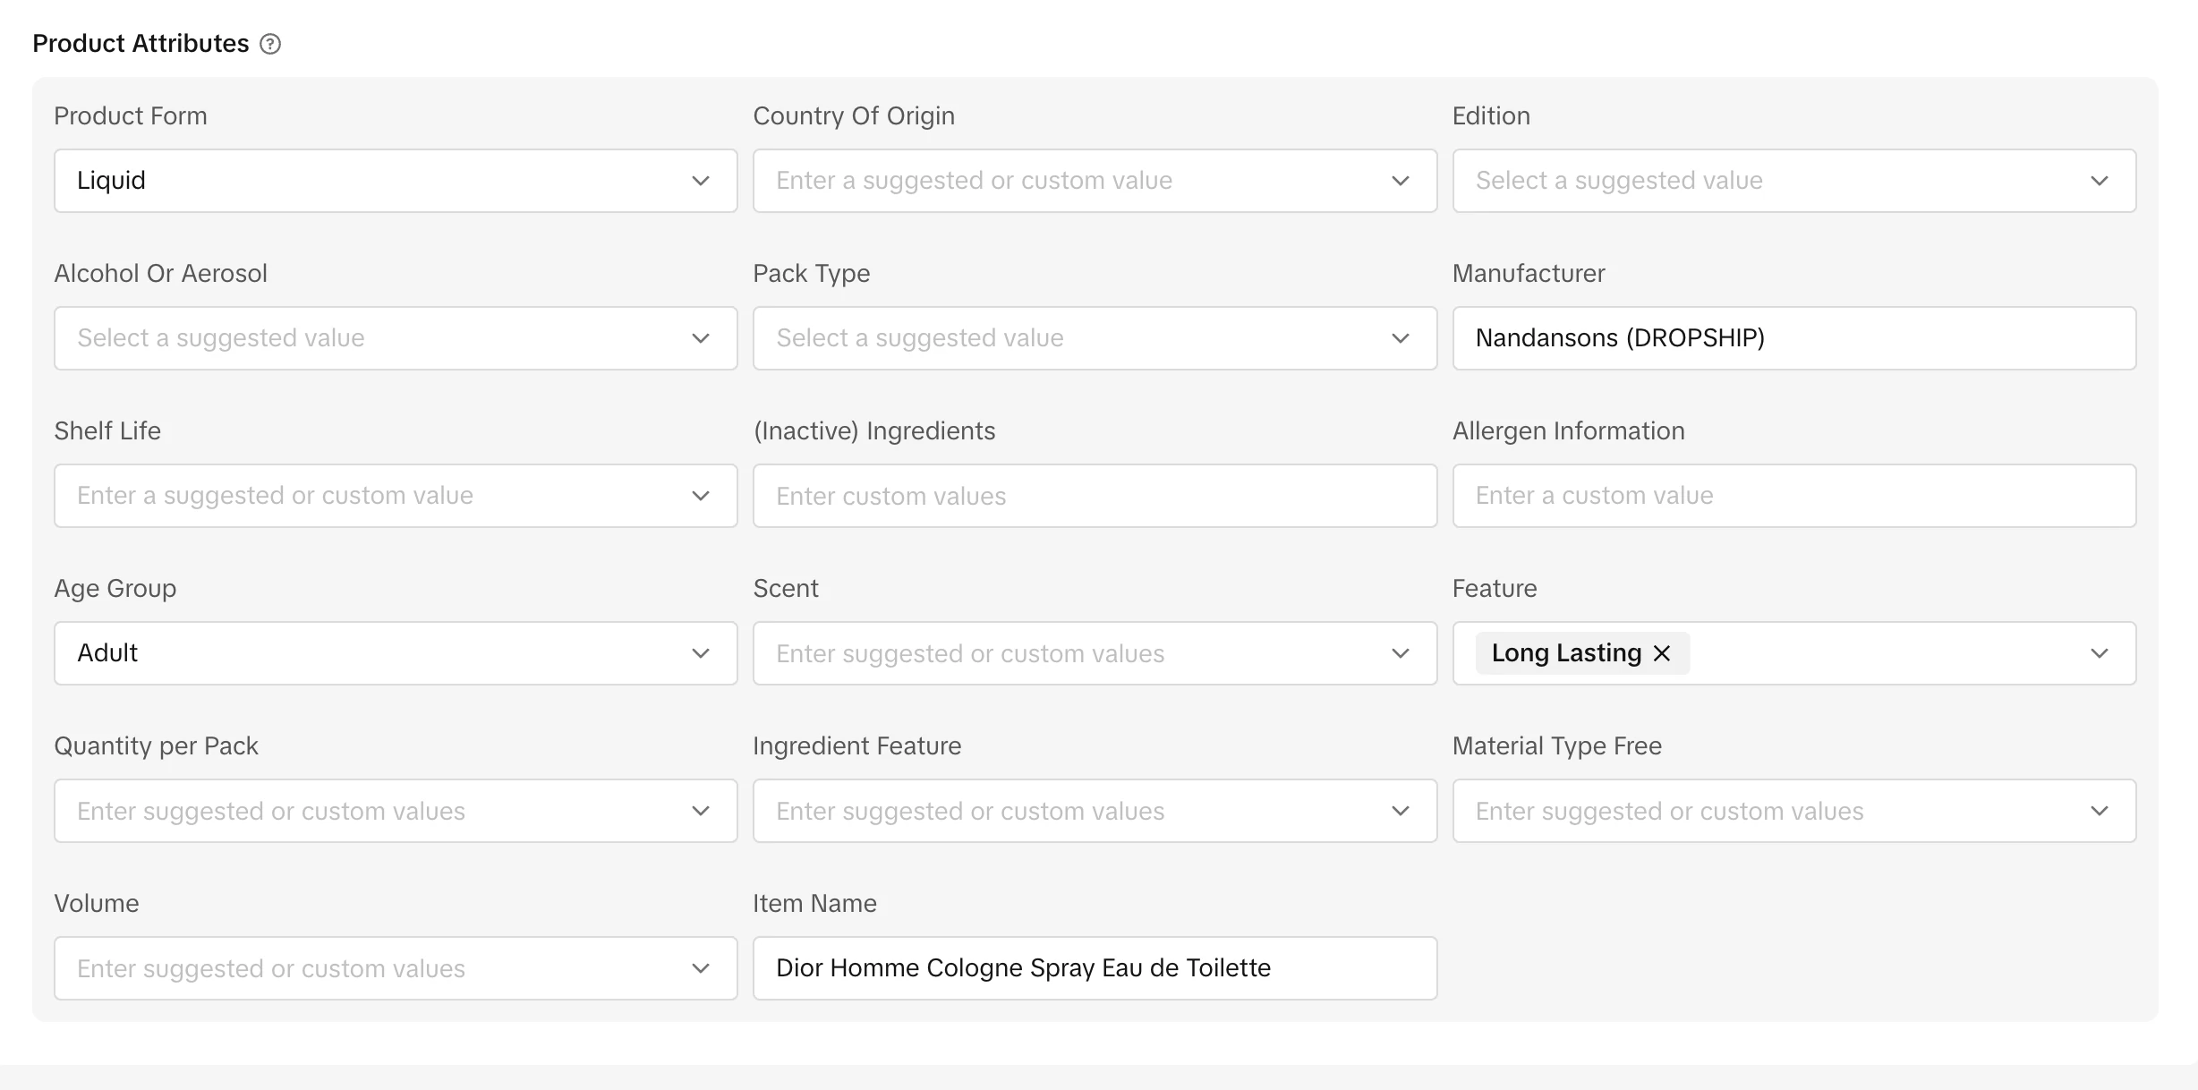Remove the Long Lasting feature tag
2198x1090 pixels.
point(1662,653)
